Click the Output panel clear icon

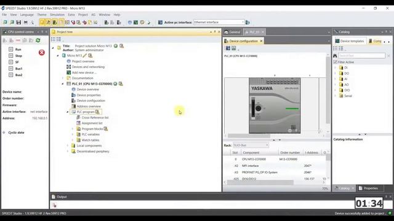(x=54, y=205)
